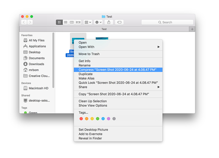Open the gear action menu
The image size is (219, 158).
(98, 22)
